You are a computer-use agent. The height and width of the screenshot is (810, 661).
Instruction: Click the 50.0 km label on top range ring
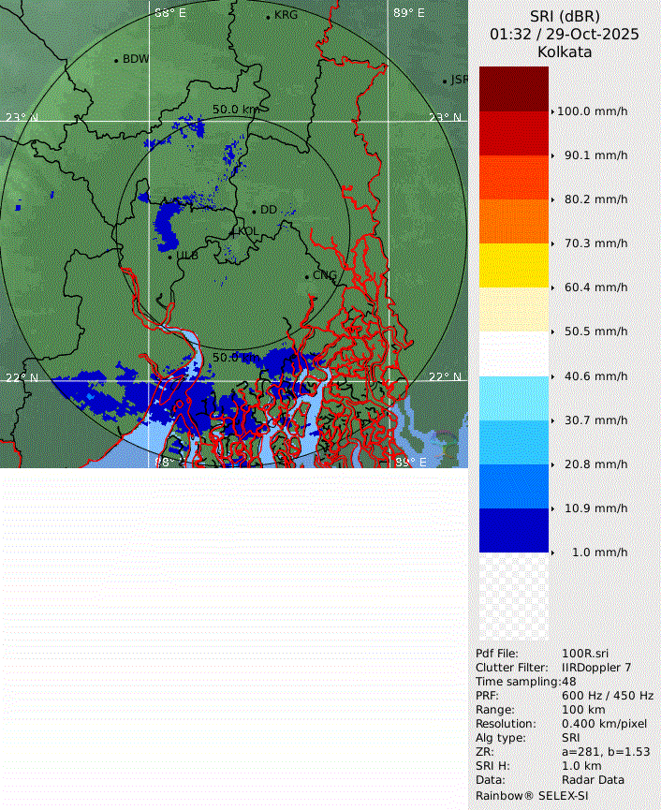235,110
